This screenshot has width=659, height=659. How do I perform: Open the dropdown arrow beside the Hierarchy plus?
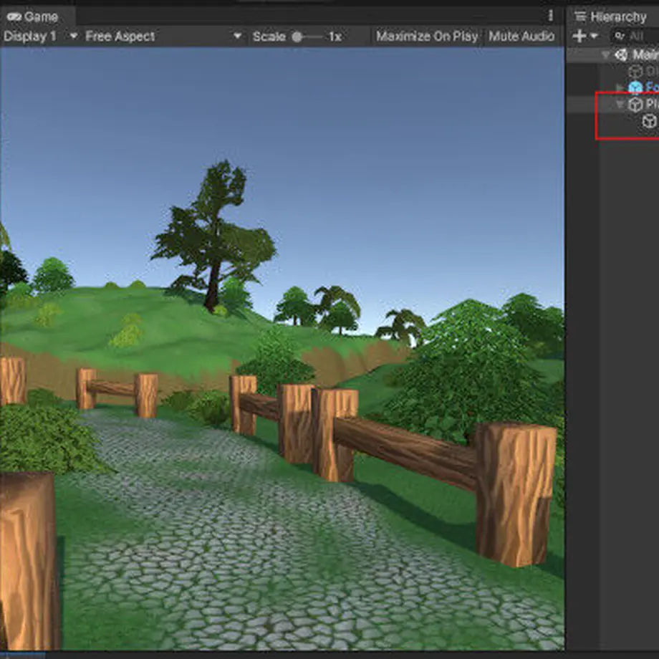595,36
